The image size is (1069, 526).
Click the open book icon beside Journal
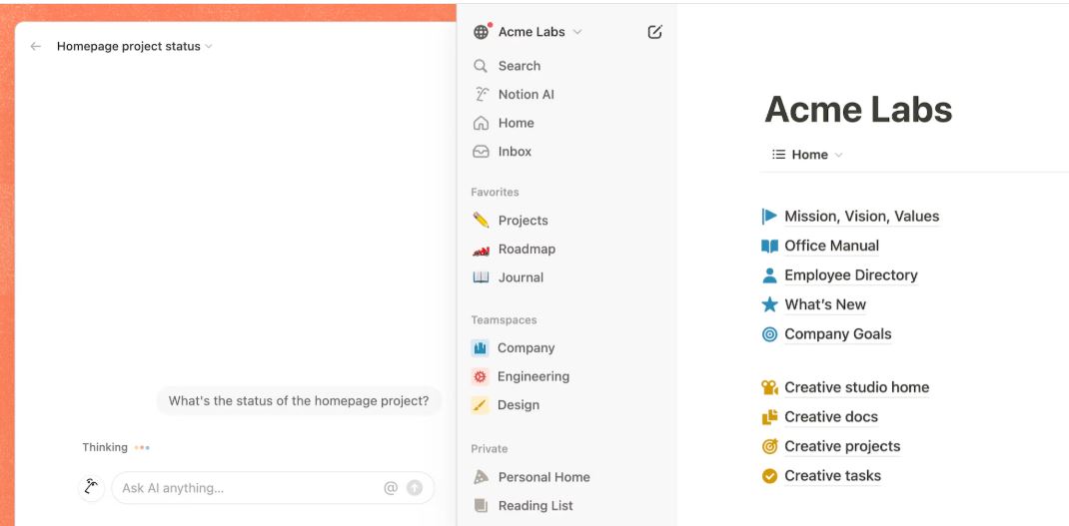482,277
